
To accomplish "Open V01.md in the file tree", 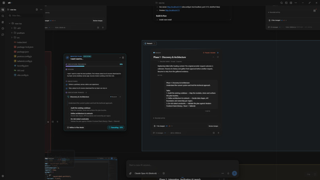I will tap(21, 70).
